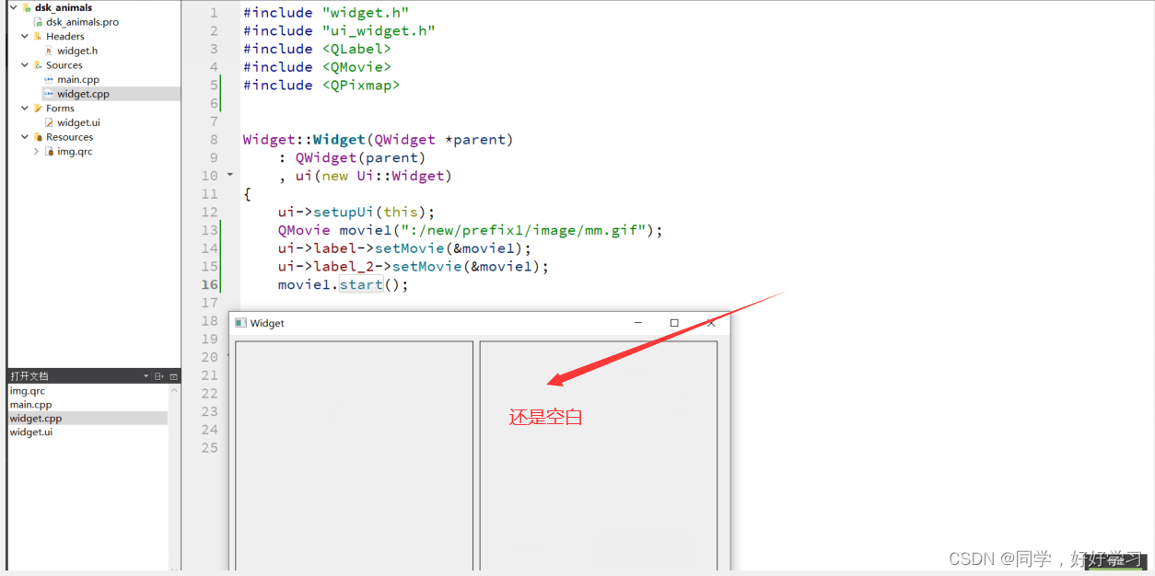Image resolution: width=1155 pixels, height=576 pixels.
Task: Click the close-panel icon in 打开文档 header
Action: 173,376
